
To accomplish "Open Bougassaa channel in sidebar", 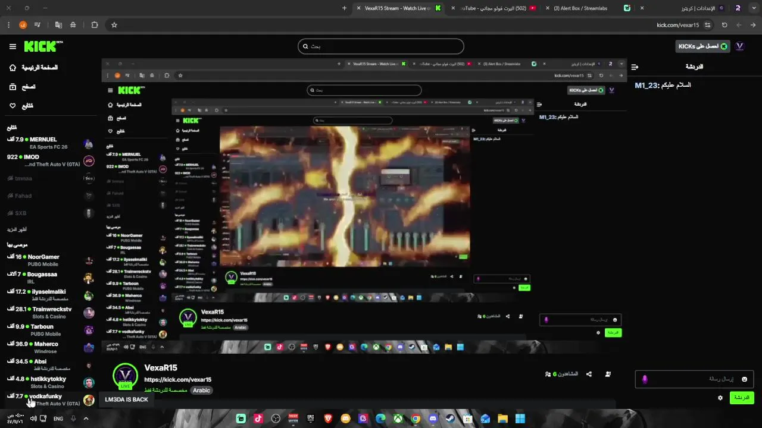I will click(x=50, y=278).
